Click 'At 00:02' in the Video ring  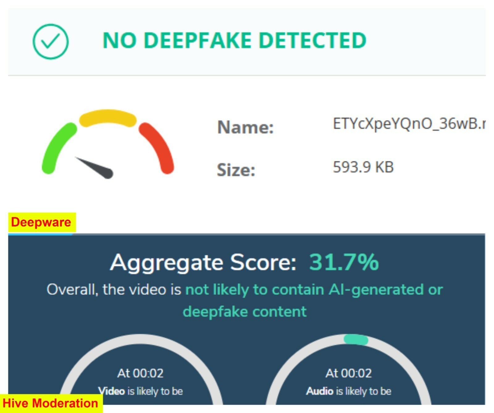point(140,373)
